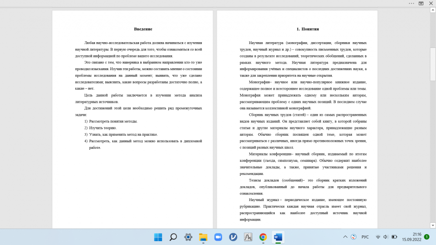Open File Explorer from taskbar

pyautogui.click(x=203, y=237)
